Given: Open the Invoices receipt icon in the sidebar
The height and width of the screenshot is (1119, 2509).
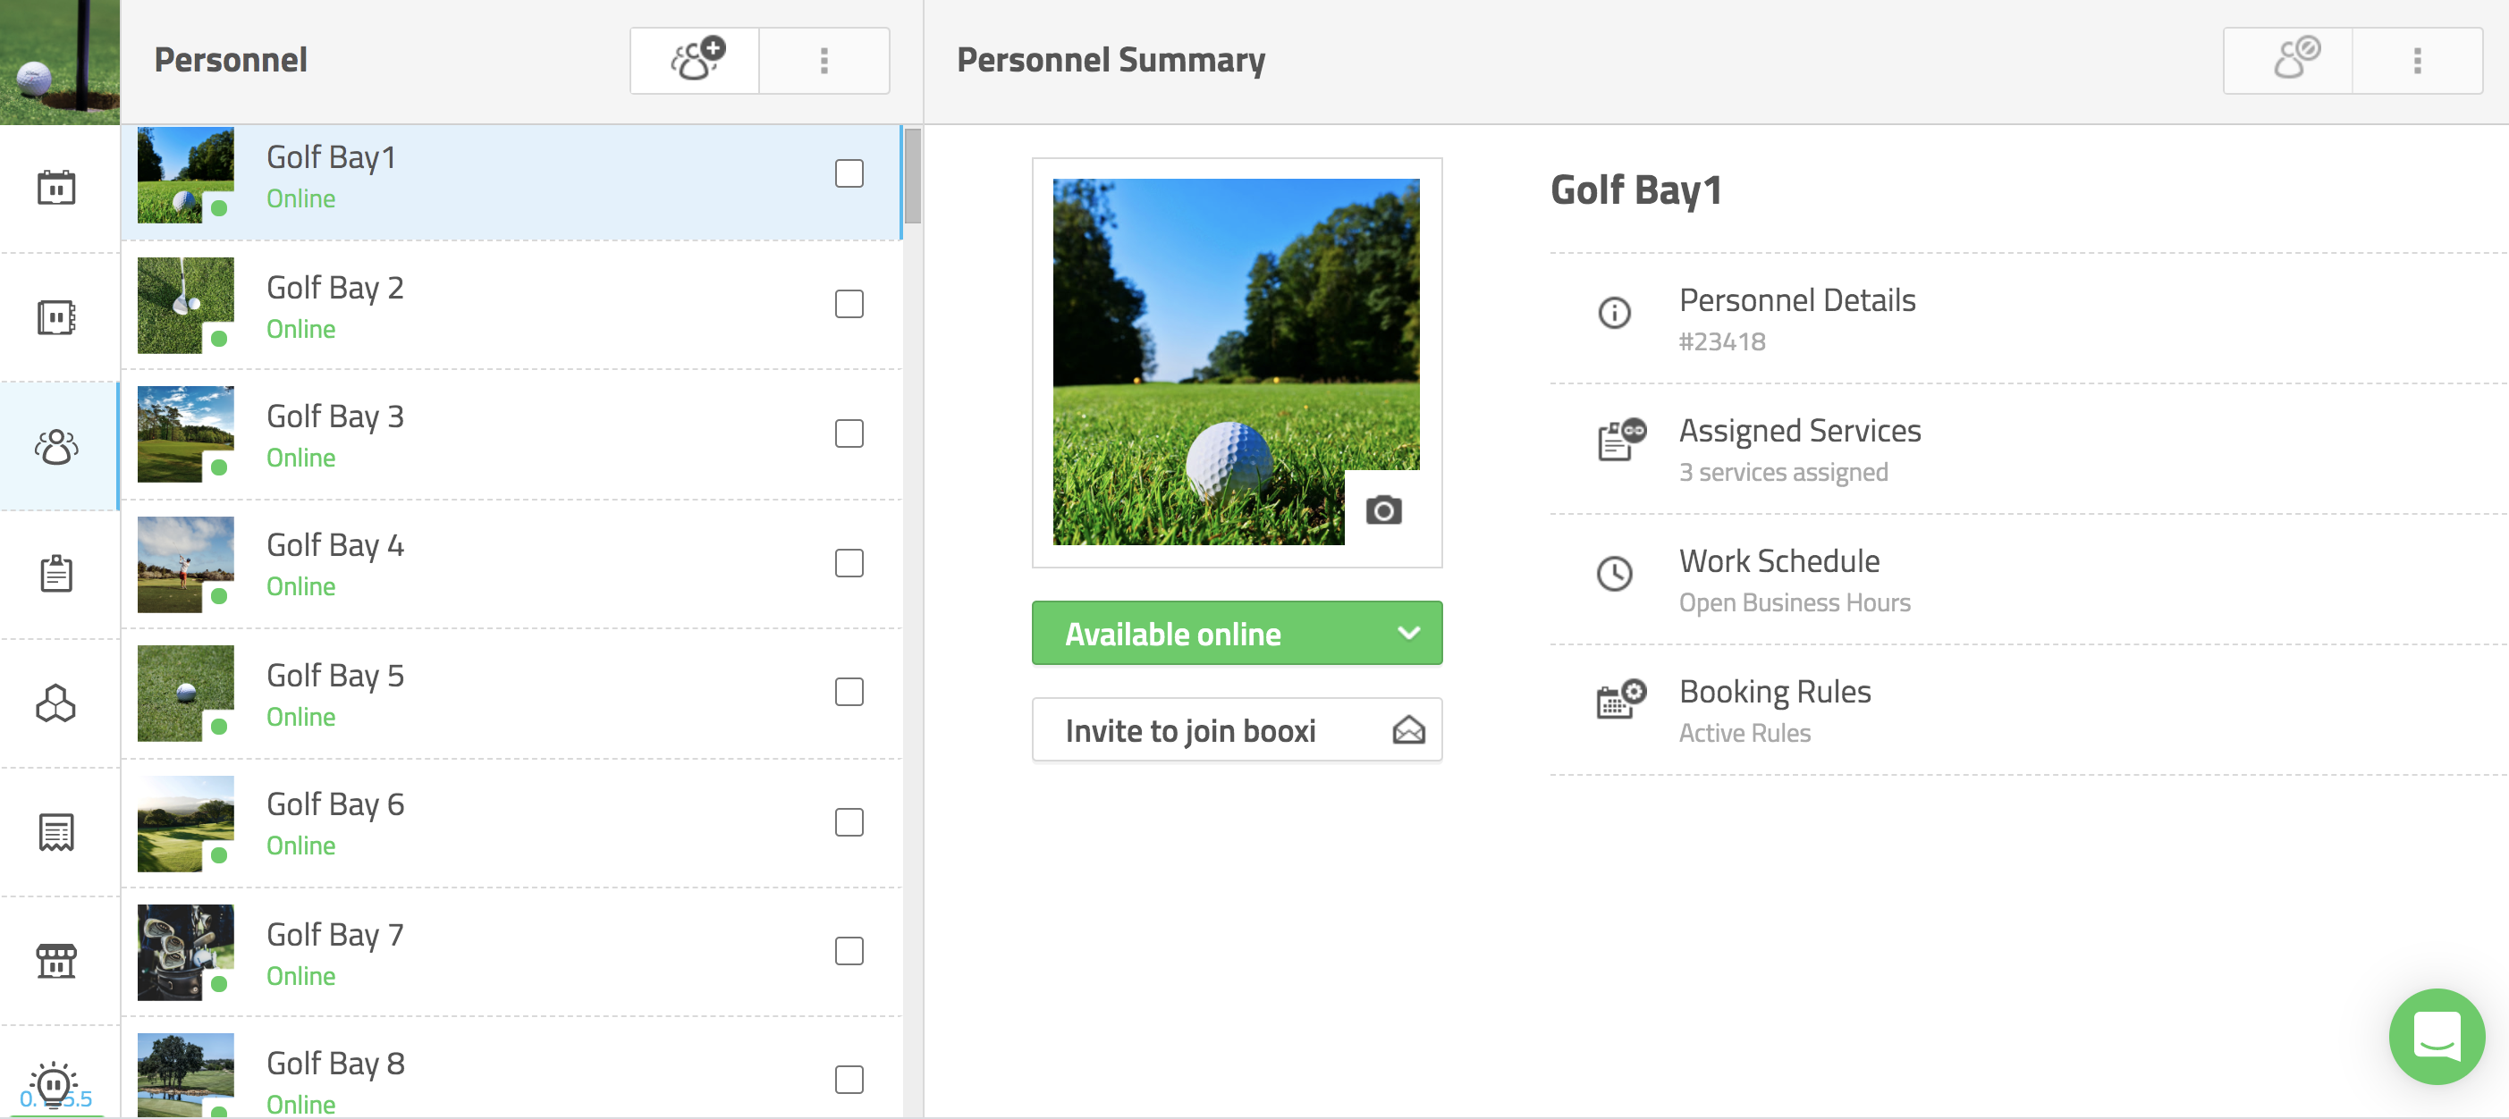Looking at the screenshot, I should (x=57, y=832).
